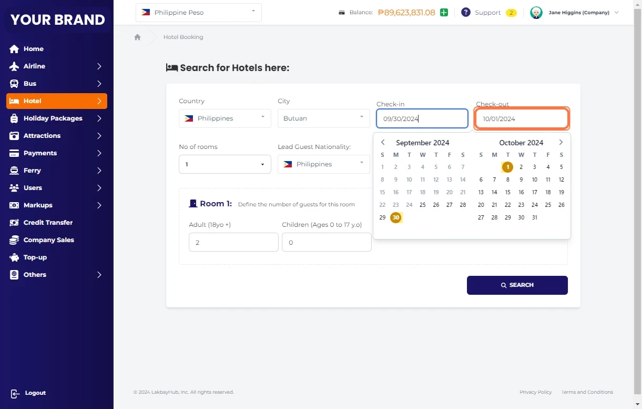Expand the Lead Guest Nationality dropdown
Viewport: 642px width, 409px height.
pos(323,164)
